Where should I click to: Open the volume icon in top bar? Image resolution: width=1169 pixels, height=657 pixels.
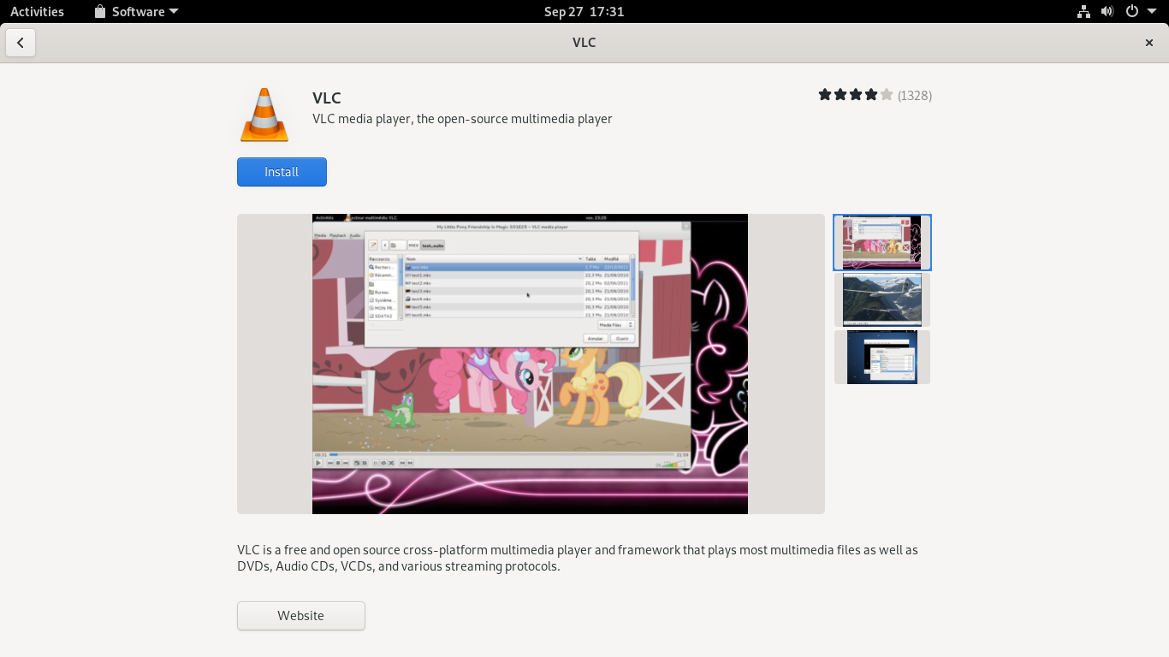[1107, 11]
